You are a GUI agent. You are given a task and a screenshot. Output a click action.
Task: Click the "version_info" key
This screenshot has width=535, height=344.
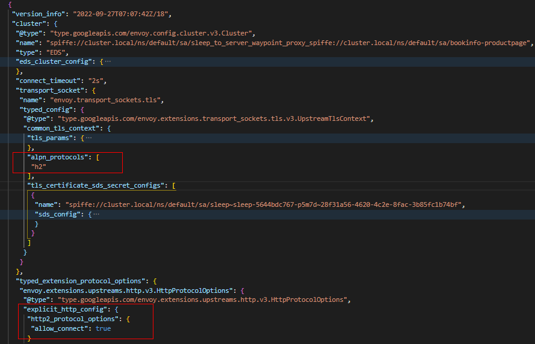39,14
